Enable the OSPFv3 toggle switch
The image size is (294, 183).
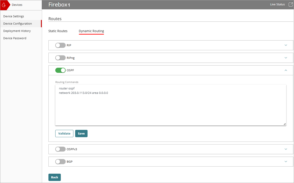(60, 149)
